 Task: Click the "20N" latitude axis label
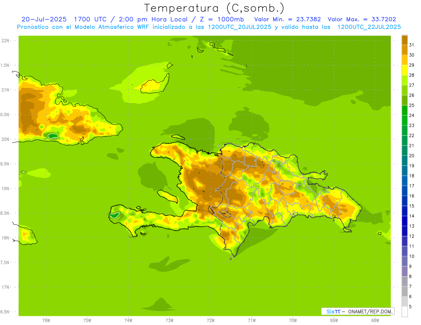(x=5, y=139)
